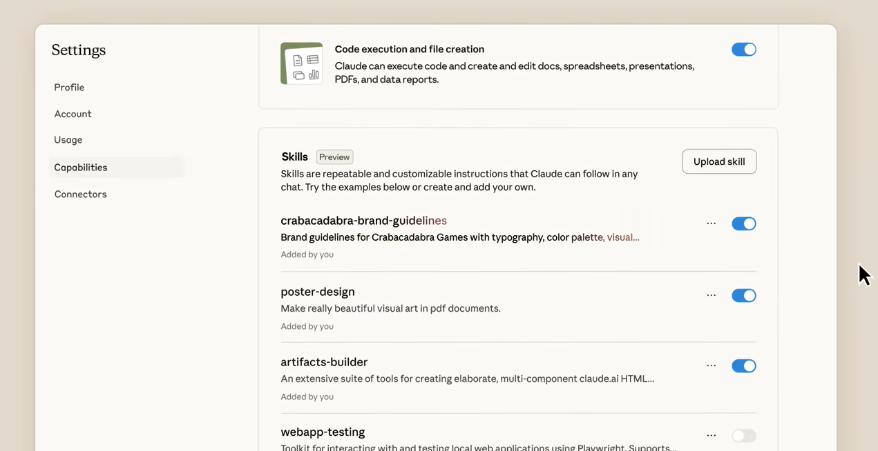
Task: Enable the webapp-testing skill
Action: [x=743, y=436]
